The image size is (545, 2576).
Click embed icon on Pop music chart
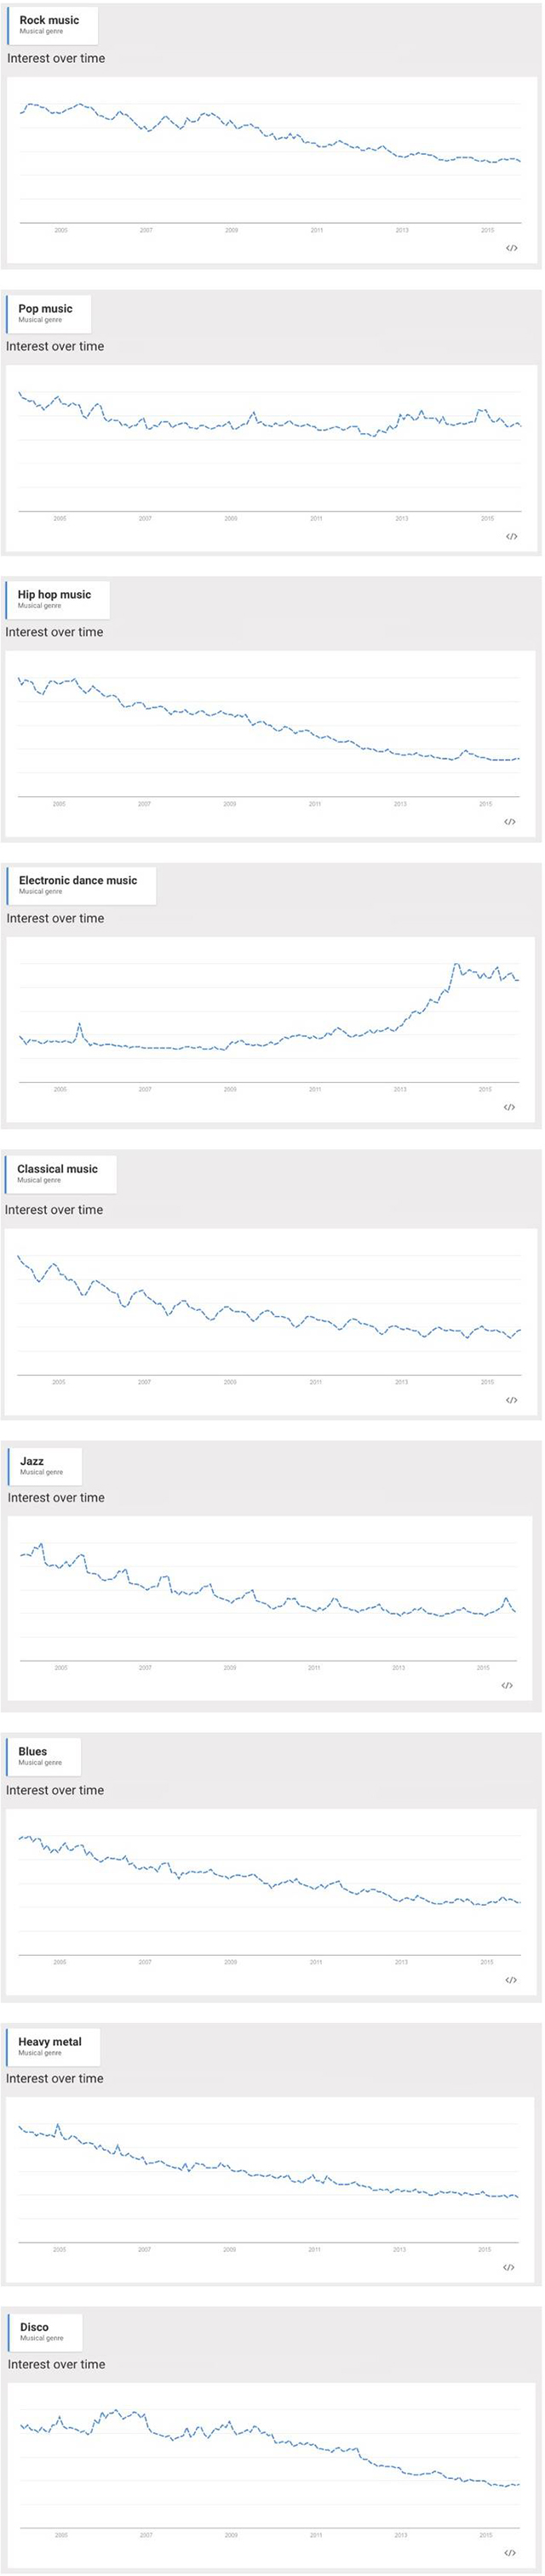coord(511,536)
